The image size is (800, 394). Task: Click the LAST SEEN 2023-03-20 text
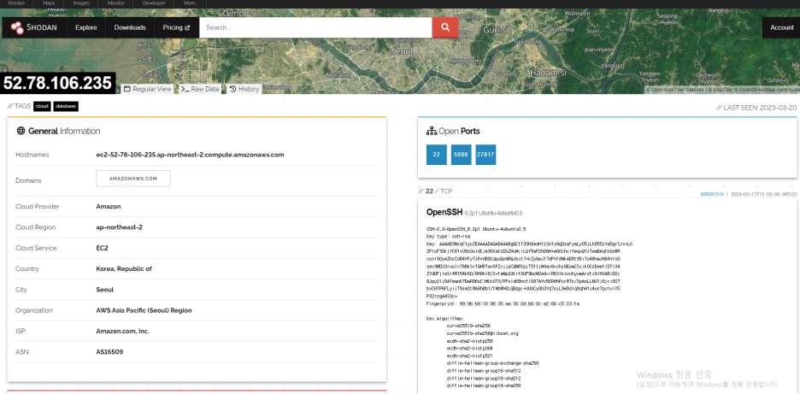coord(756,108)
